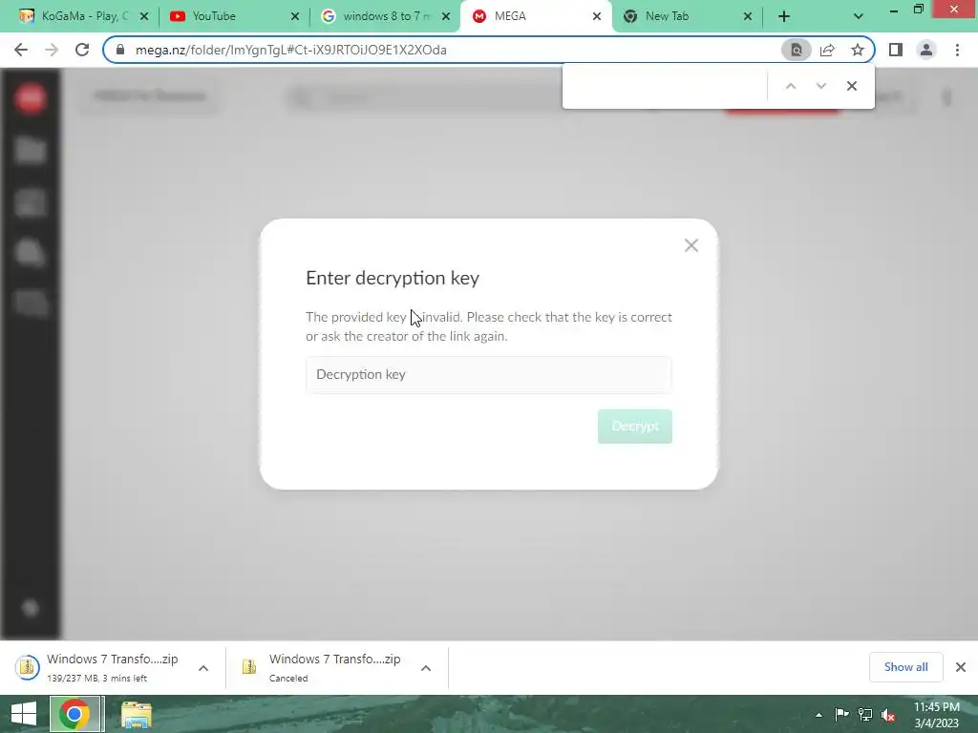
Task: Go back using the browser back arrow
Action: [x=21, y=50]
